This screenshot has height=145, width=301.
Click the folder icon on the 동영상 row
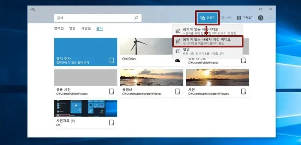click(178, 91)
